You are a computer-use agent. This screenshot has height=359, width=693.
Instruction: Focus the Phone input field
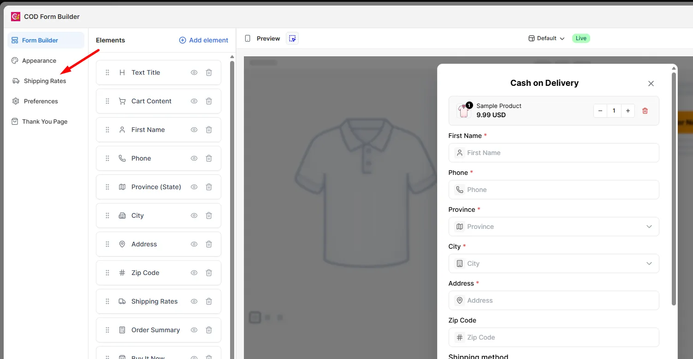point(554,190)
